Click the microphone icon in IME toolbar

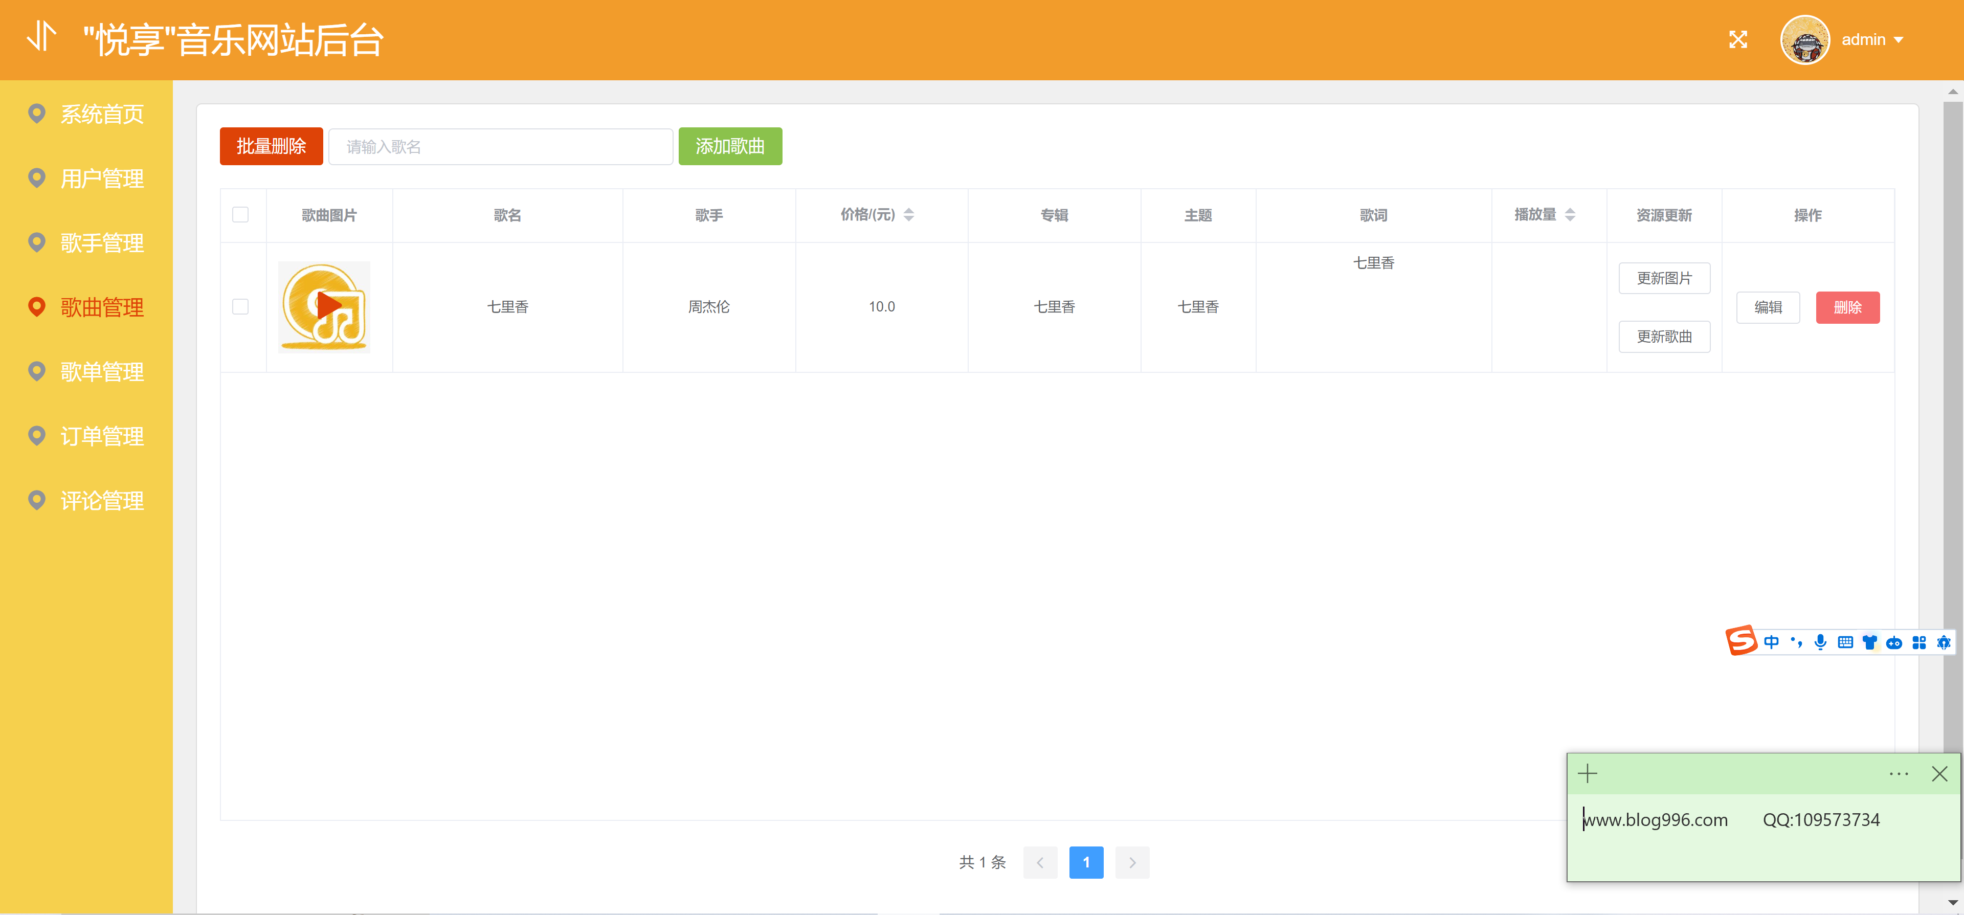pos(1820,642)
